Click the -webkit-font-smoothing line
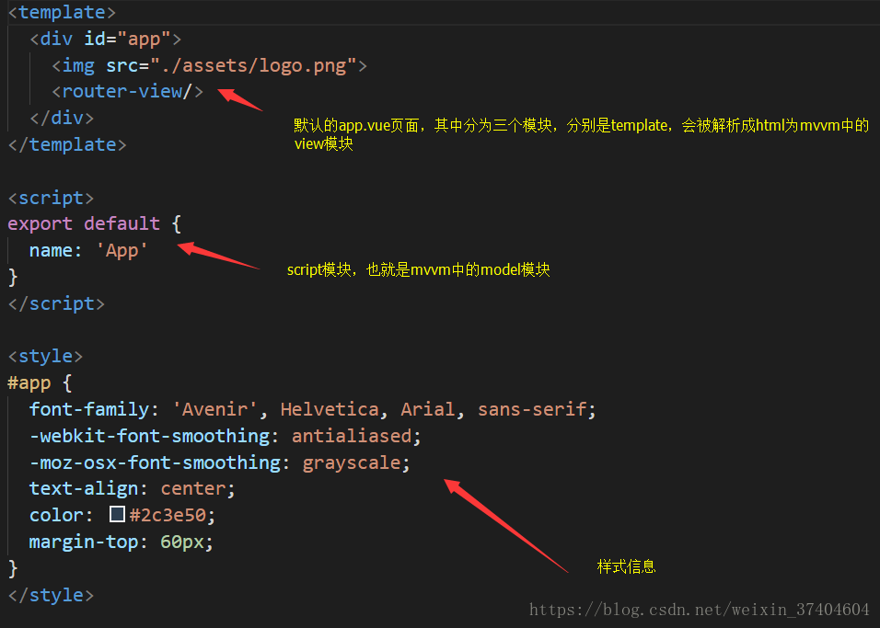Screen dimensions: 880x628 coord(225,436)
